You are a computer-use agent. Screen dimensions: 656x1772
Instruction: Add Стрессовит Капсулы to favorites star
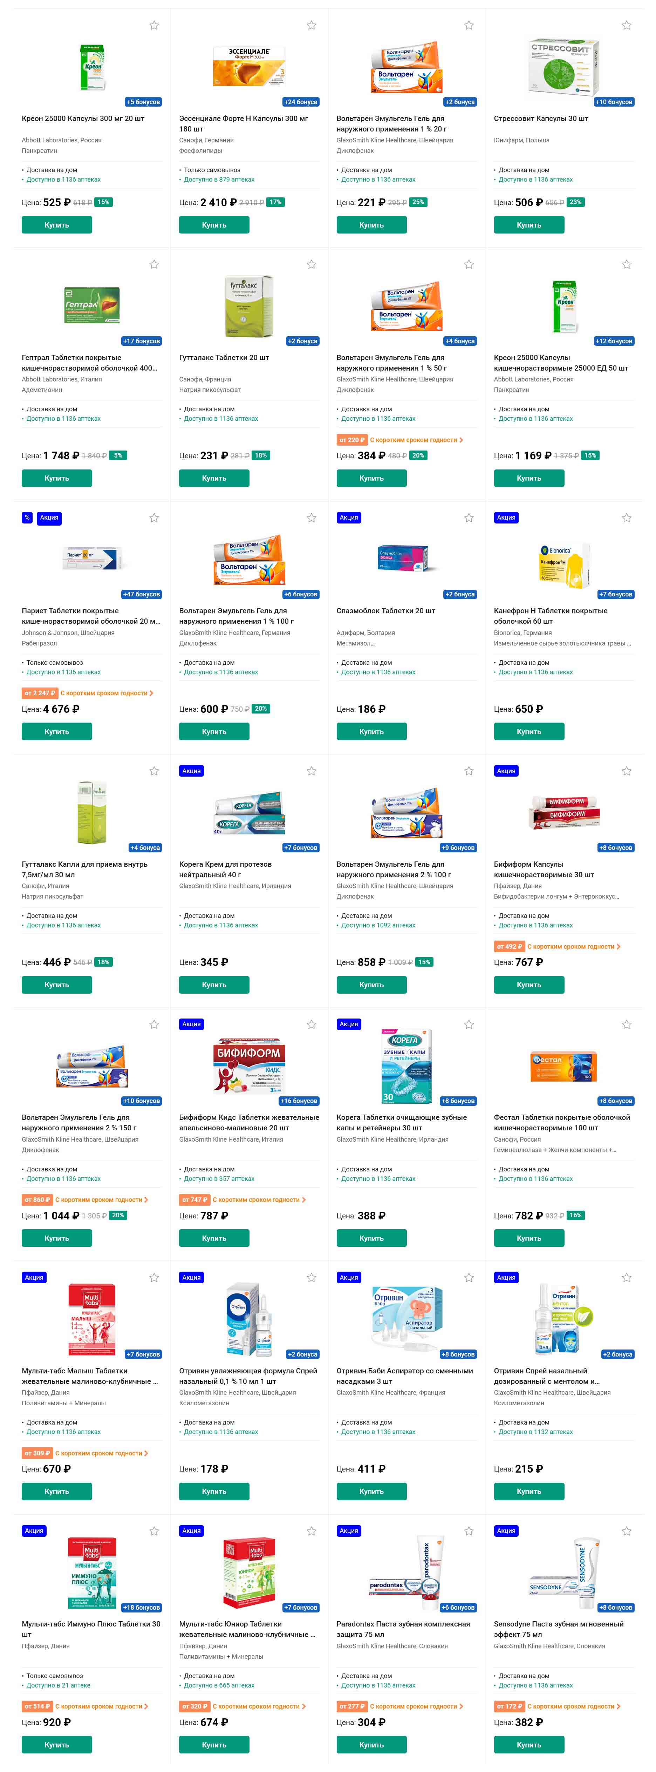(x=627, y=26)
